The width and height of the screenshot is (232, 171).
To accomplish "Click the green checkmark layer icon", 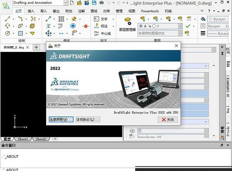I will pos(188,26).
